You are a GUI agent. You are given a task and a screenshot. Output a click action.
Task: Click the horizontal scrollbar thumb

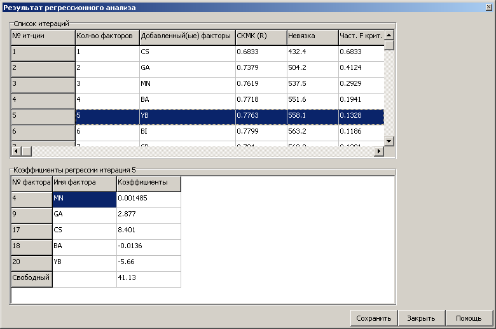coord(26,151)
